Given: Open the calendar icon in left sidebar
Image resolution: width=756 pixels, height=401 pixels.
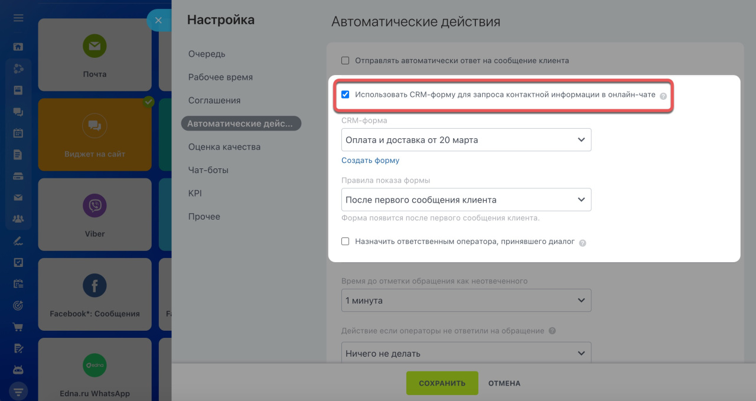Looking at the screenshot, I should pyautogui.click(x=18, y=133).
